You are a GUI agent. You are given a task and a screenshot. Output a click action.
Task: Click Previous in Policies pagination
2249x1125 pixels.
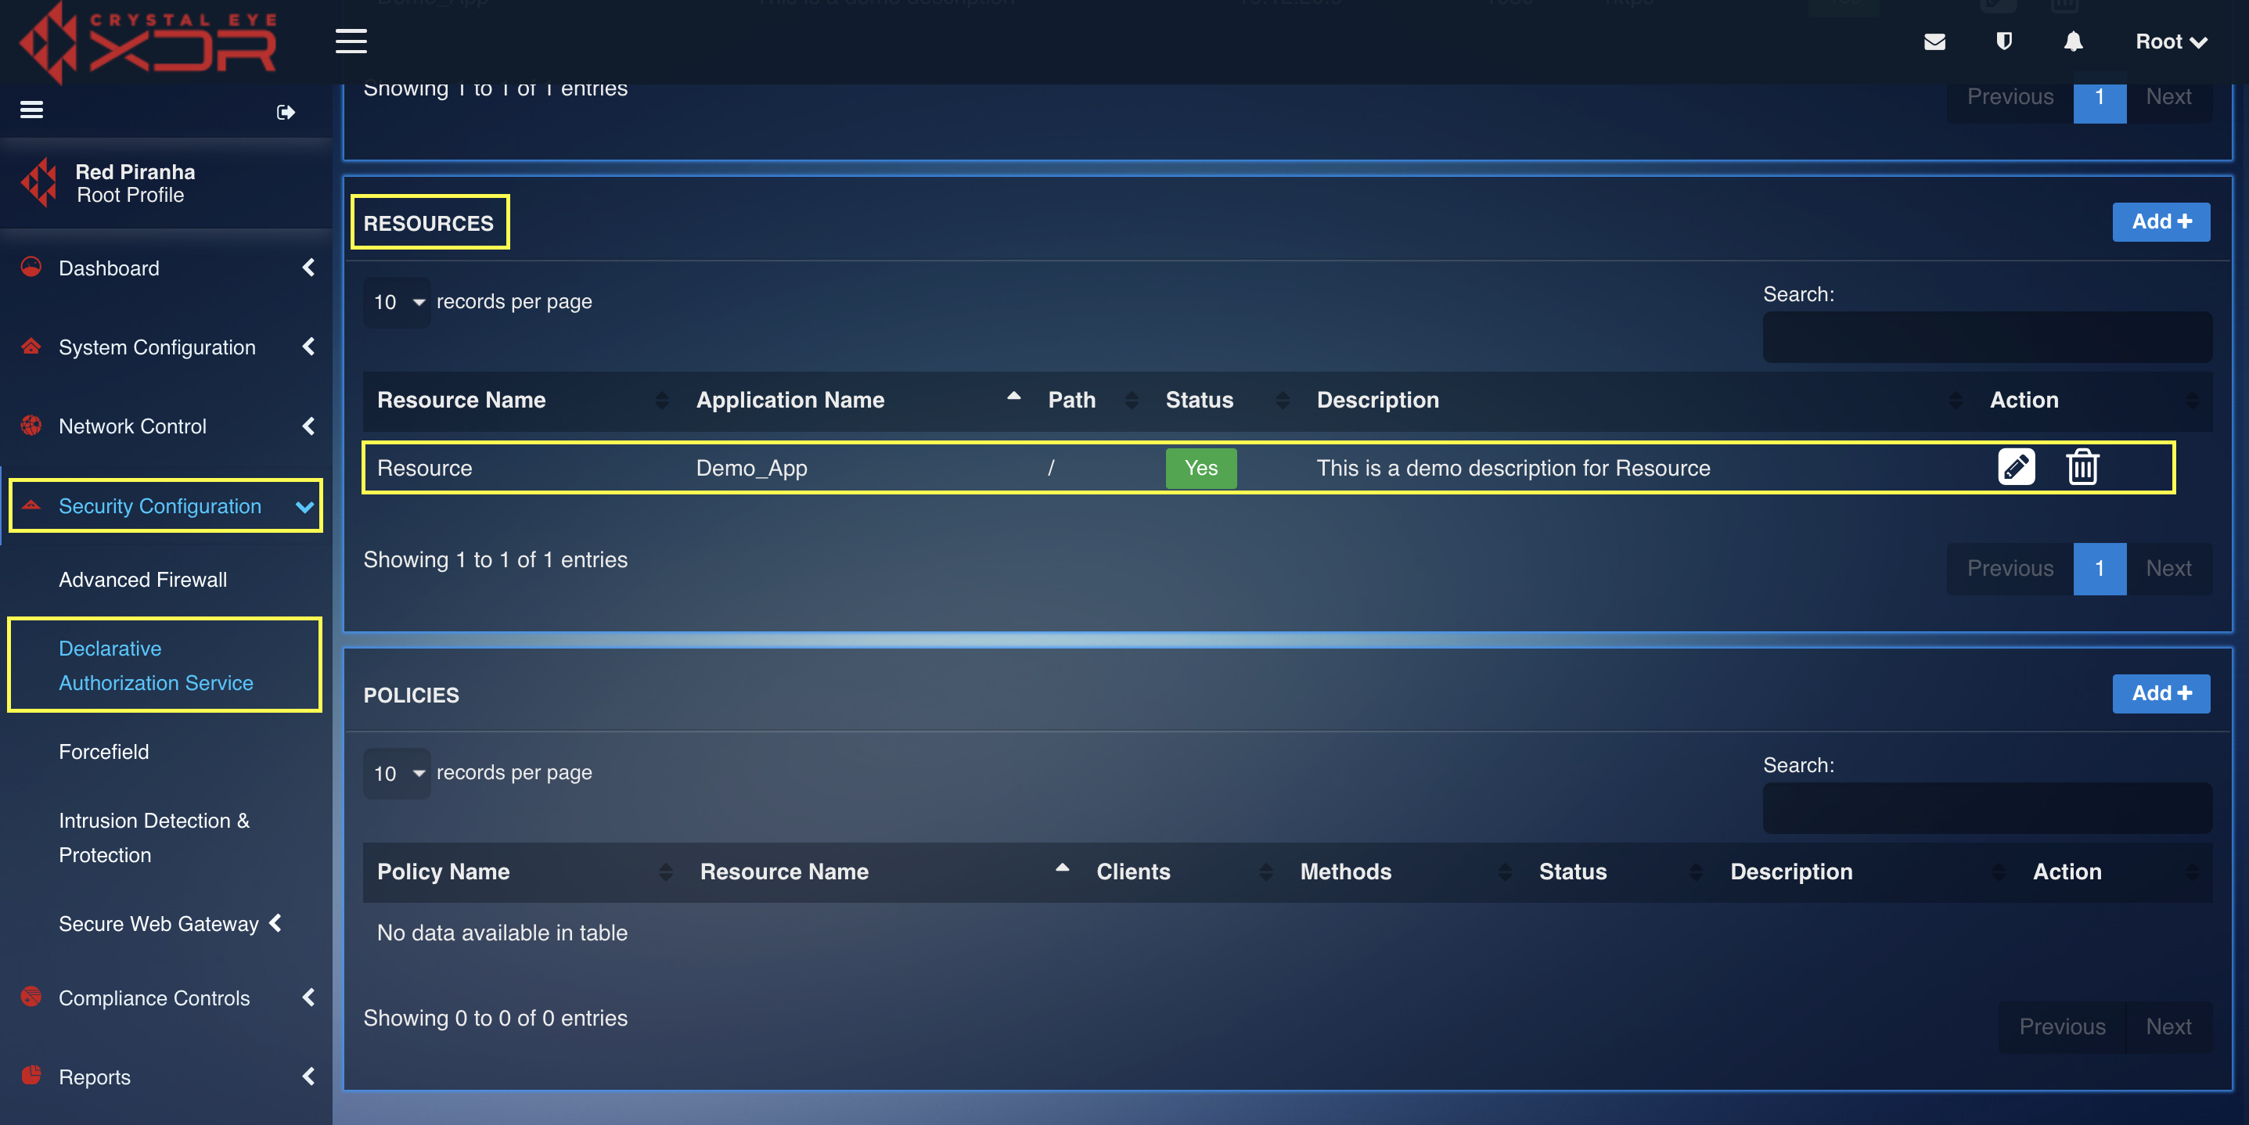[x=2061, y=1026]
